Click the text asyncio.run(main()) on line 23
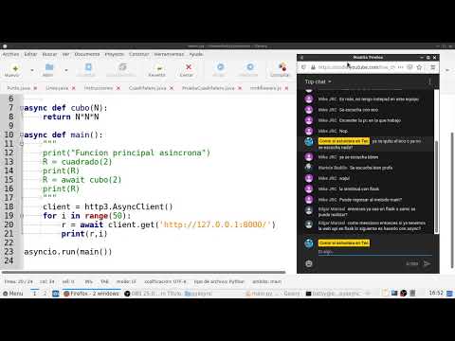455x341 pixels. tap(68, 252)
